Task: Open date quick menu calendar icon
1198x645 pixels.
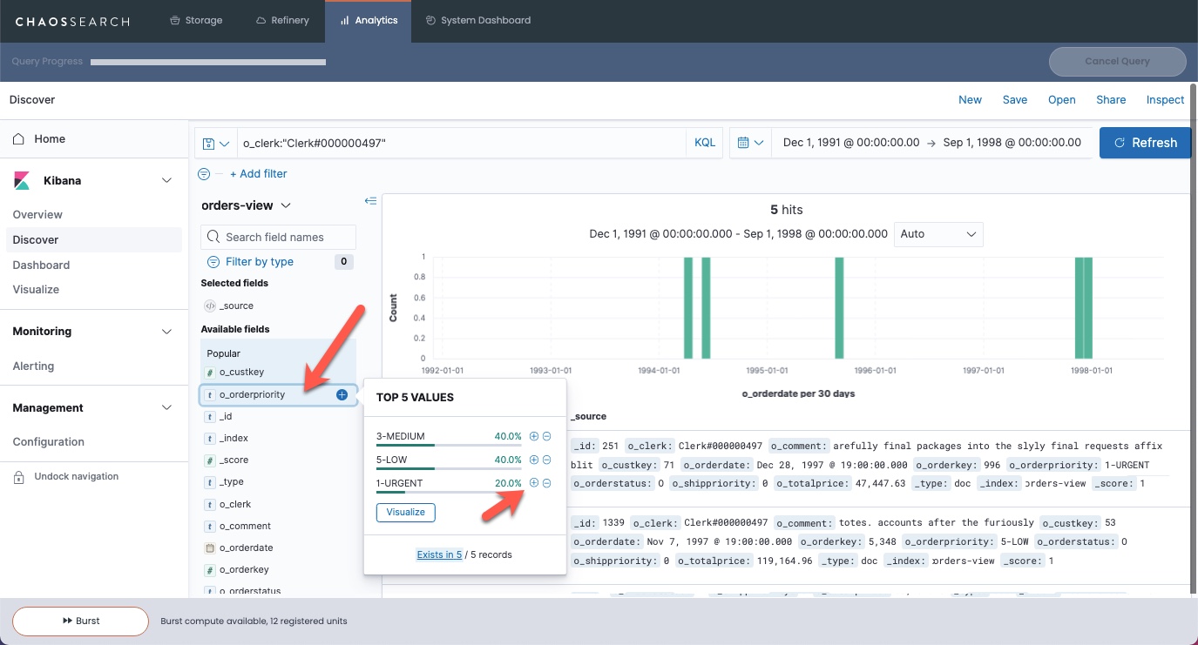Action: (750, 143)
